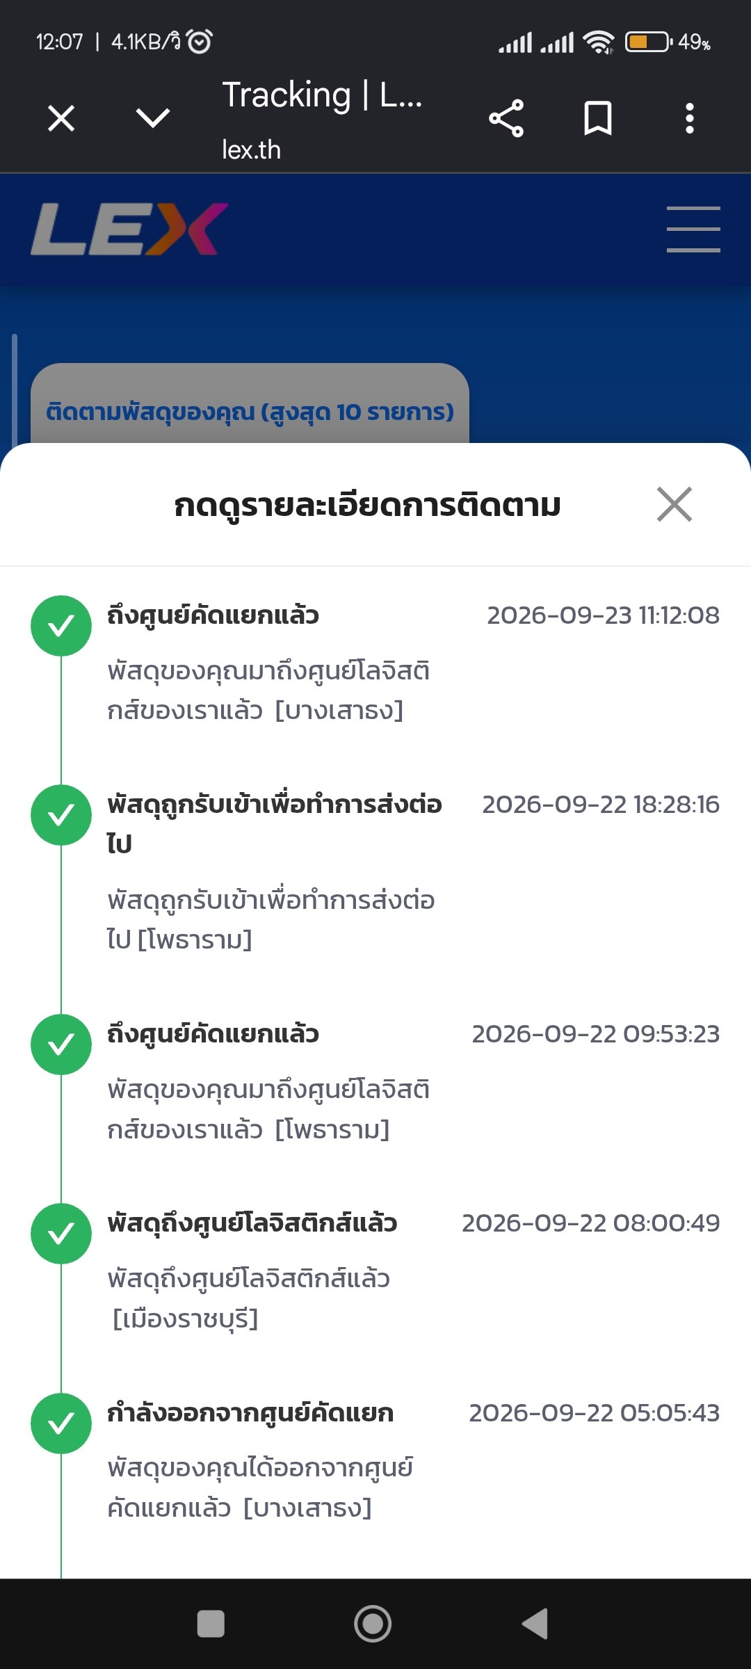Screen dimensions: 751x1669
Task: Tap green check for 05:05:43 departure event
Action: (61, 1424)
